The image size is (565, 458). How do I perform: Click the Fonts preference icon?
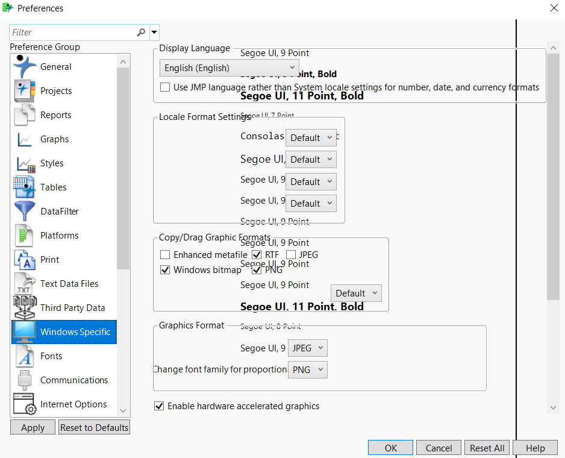25,356
